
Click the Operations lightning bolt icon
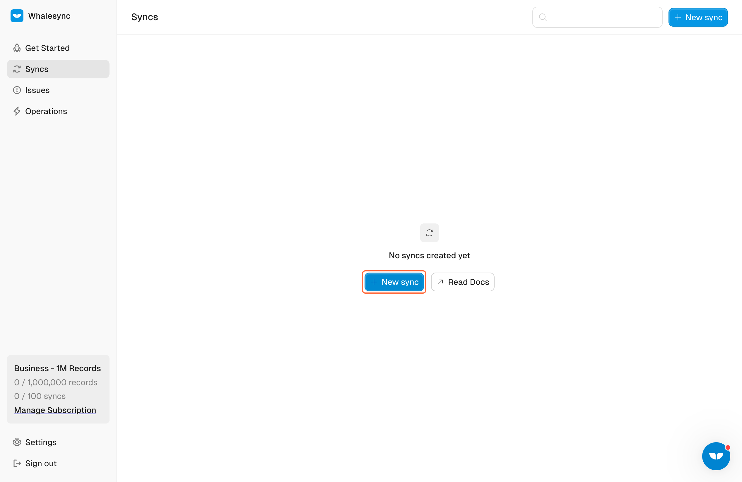point(17,111)
